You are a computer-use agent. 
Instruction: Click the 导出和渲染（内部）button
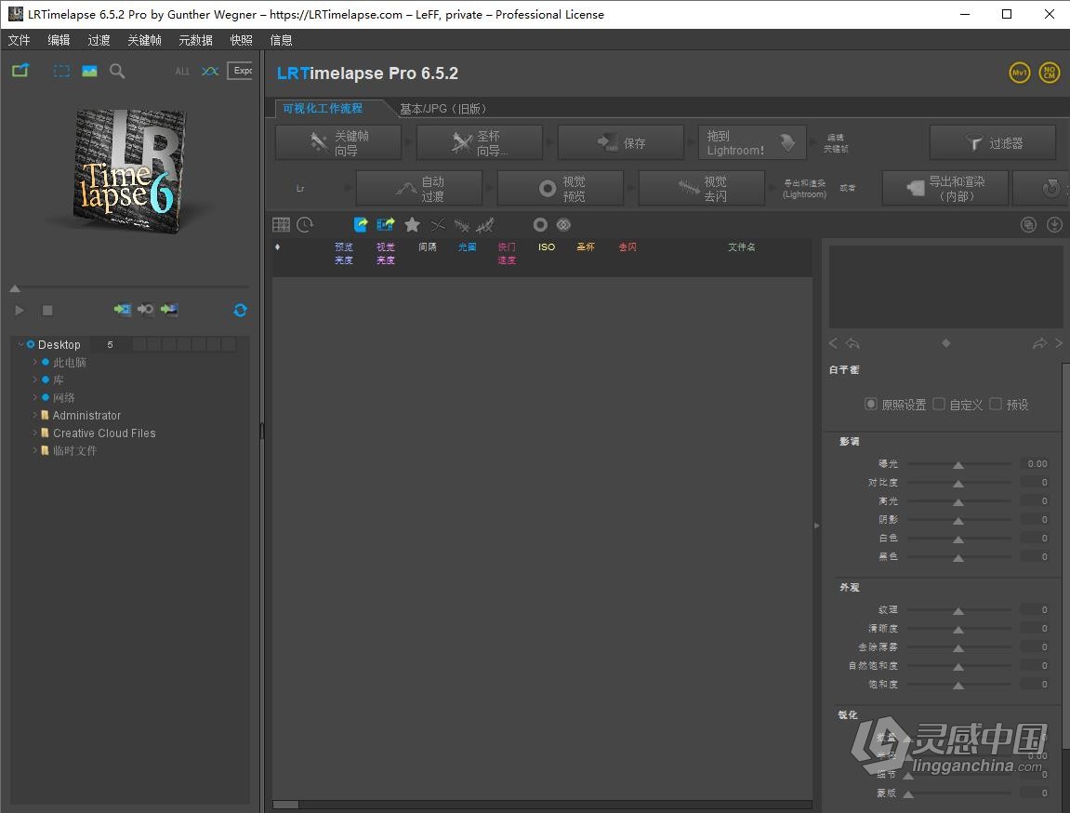point(945,189)
